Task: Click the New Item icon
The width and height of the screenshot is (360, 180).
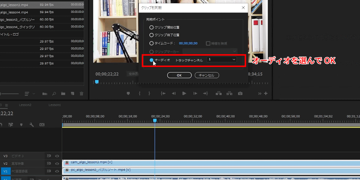Action: [x=72, y=94]
